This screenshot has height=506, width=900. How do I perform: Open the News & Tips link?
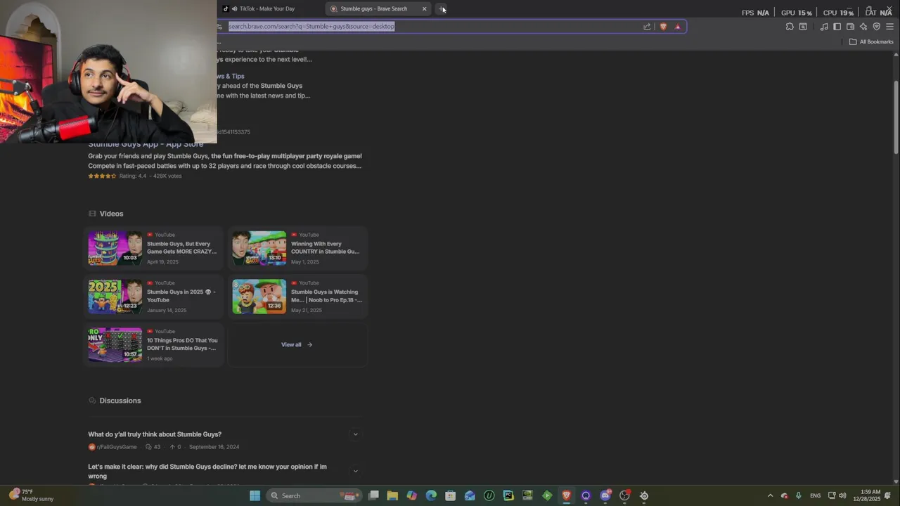tap(231, 76)
